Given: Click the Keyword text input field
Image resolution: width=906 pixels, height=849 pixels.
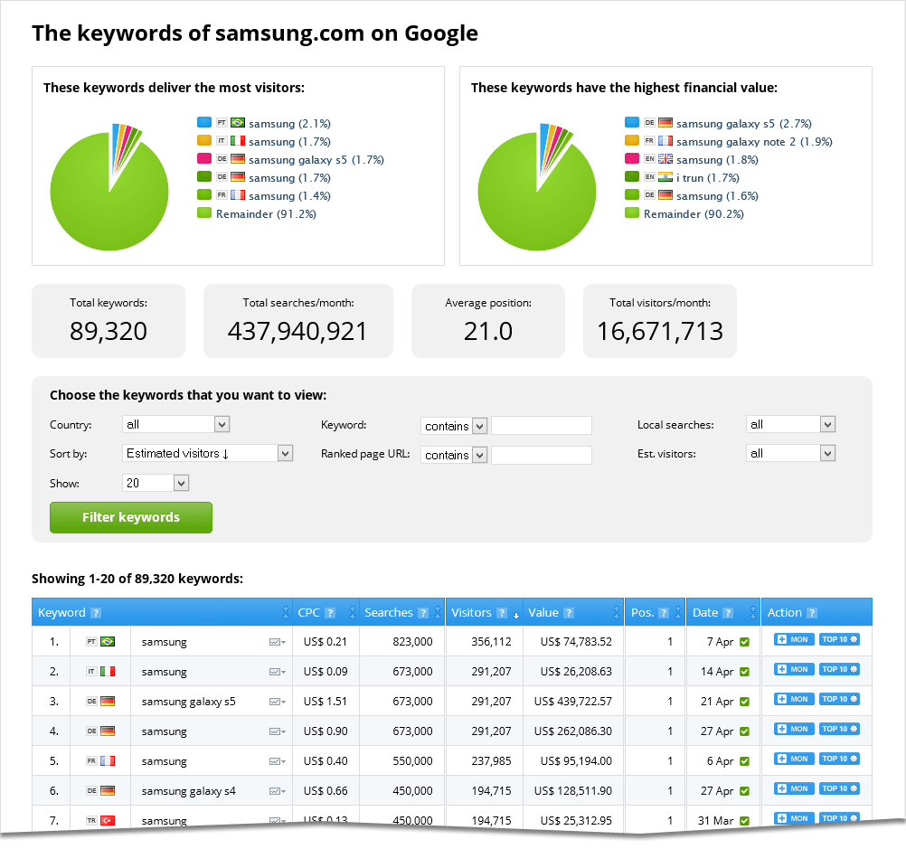Looking at the screenshot, I should 542,425.
